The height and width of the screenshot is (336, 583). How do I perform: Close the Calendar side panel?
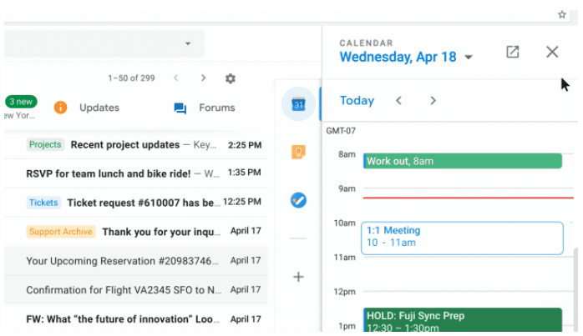click(552, 52)
